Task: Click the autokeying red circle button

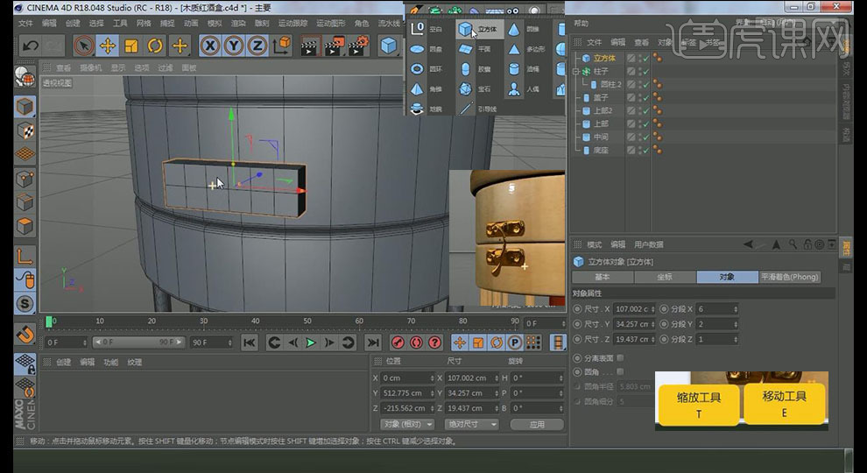Action: tap(416, 343)
